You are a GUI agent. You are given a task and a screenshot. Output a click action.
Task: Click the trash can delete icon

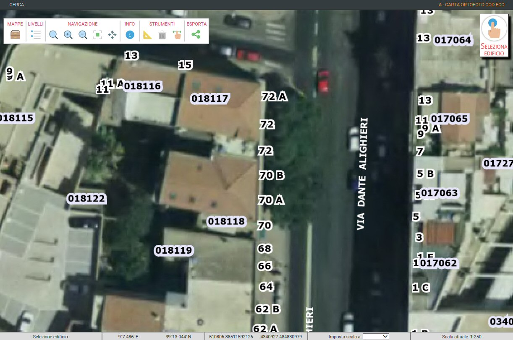162,35
